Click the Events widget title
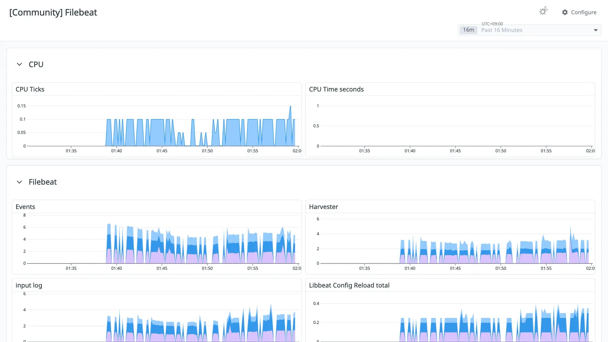 click(25, 207)
